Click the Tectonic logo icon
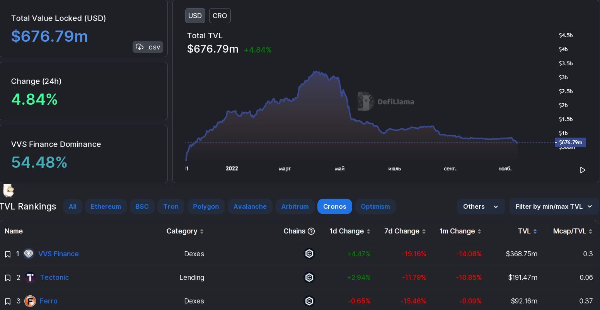This screenshot has height=310, width=600. point(30,278)
